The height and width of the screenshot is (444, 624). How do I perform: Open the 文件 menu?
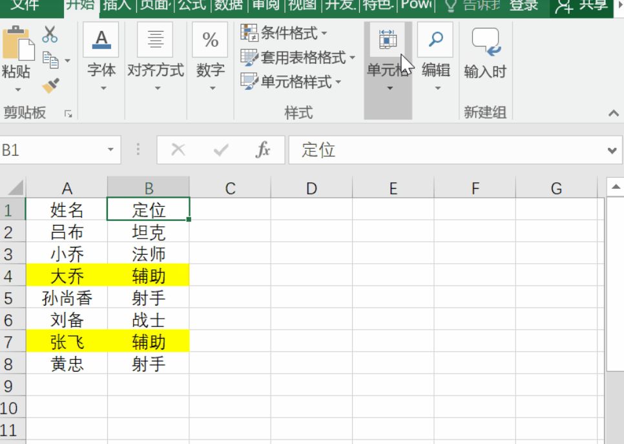pyautogui.click(x=23, y=6)
